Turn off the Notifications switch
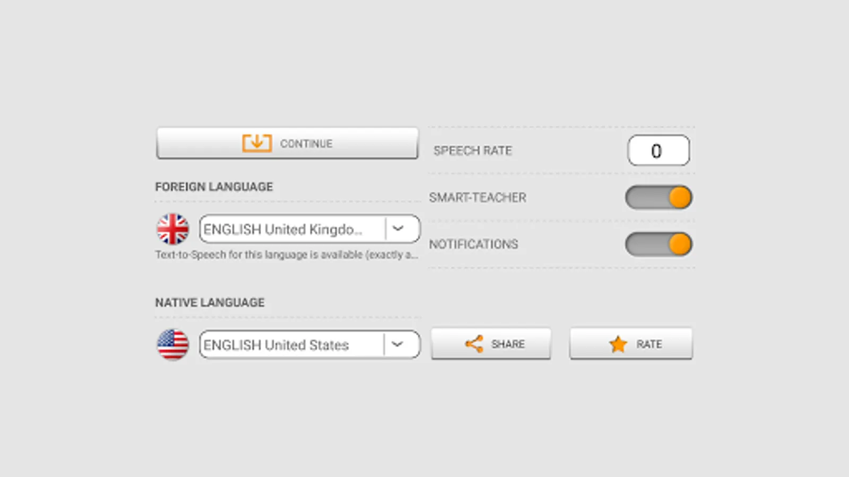Screen dimensions: 849x477 coord(659,244)
